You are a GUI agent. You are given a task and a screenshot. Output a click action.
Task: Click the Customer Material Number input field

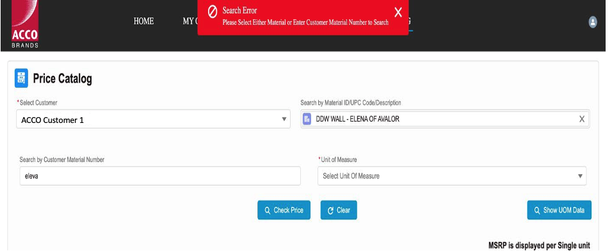160,176
